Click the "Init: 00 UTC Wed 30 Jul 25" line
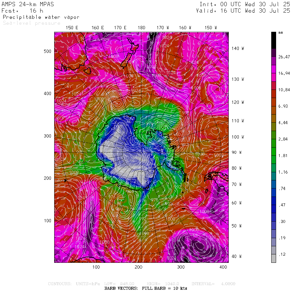 (245, 4)
